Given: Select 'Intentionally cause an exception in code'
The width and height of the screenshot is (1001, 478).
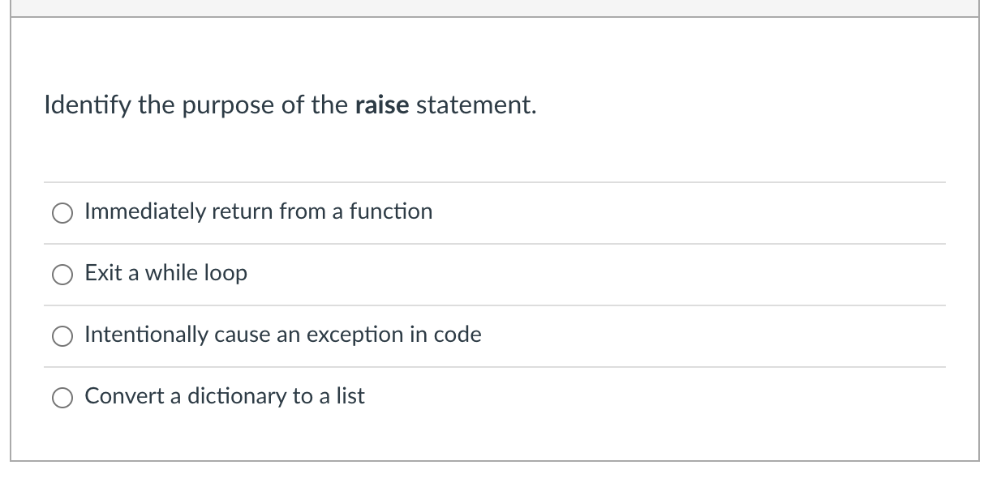Looking at the screenshot, I should pyautogui.click(x=62, y=335).
